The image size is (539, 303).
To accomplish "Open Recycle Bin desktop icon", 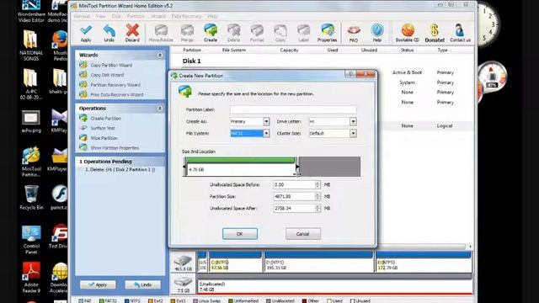I will tap(31, 198).
